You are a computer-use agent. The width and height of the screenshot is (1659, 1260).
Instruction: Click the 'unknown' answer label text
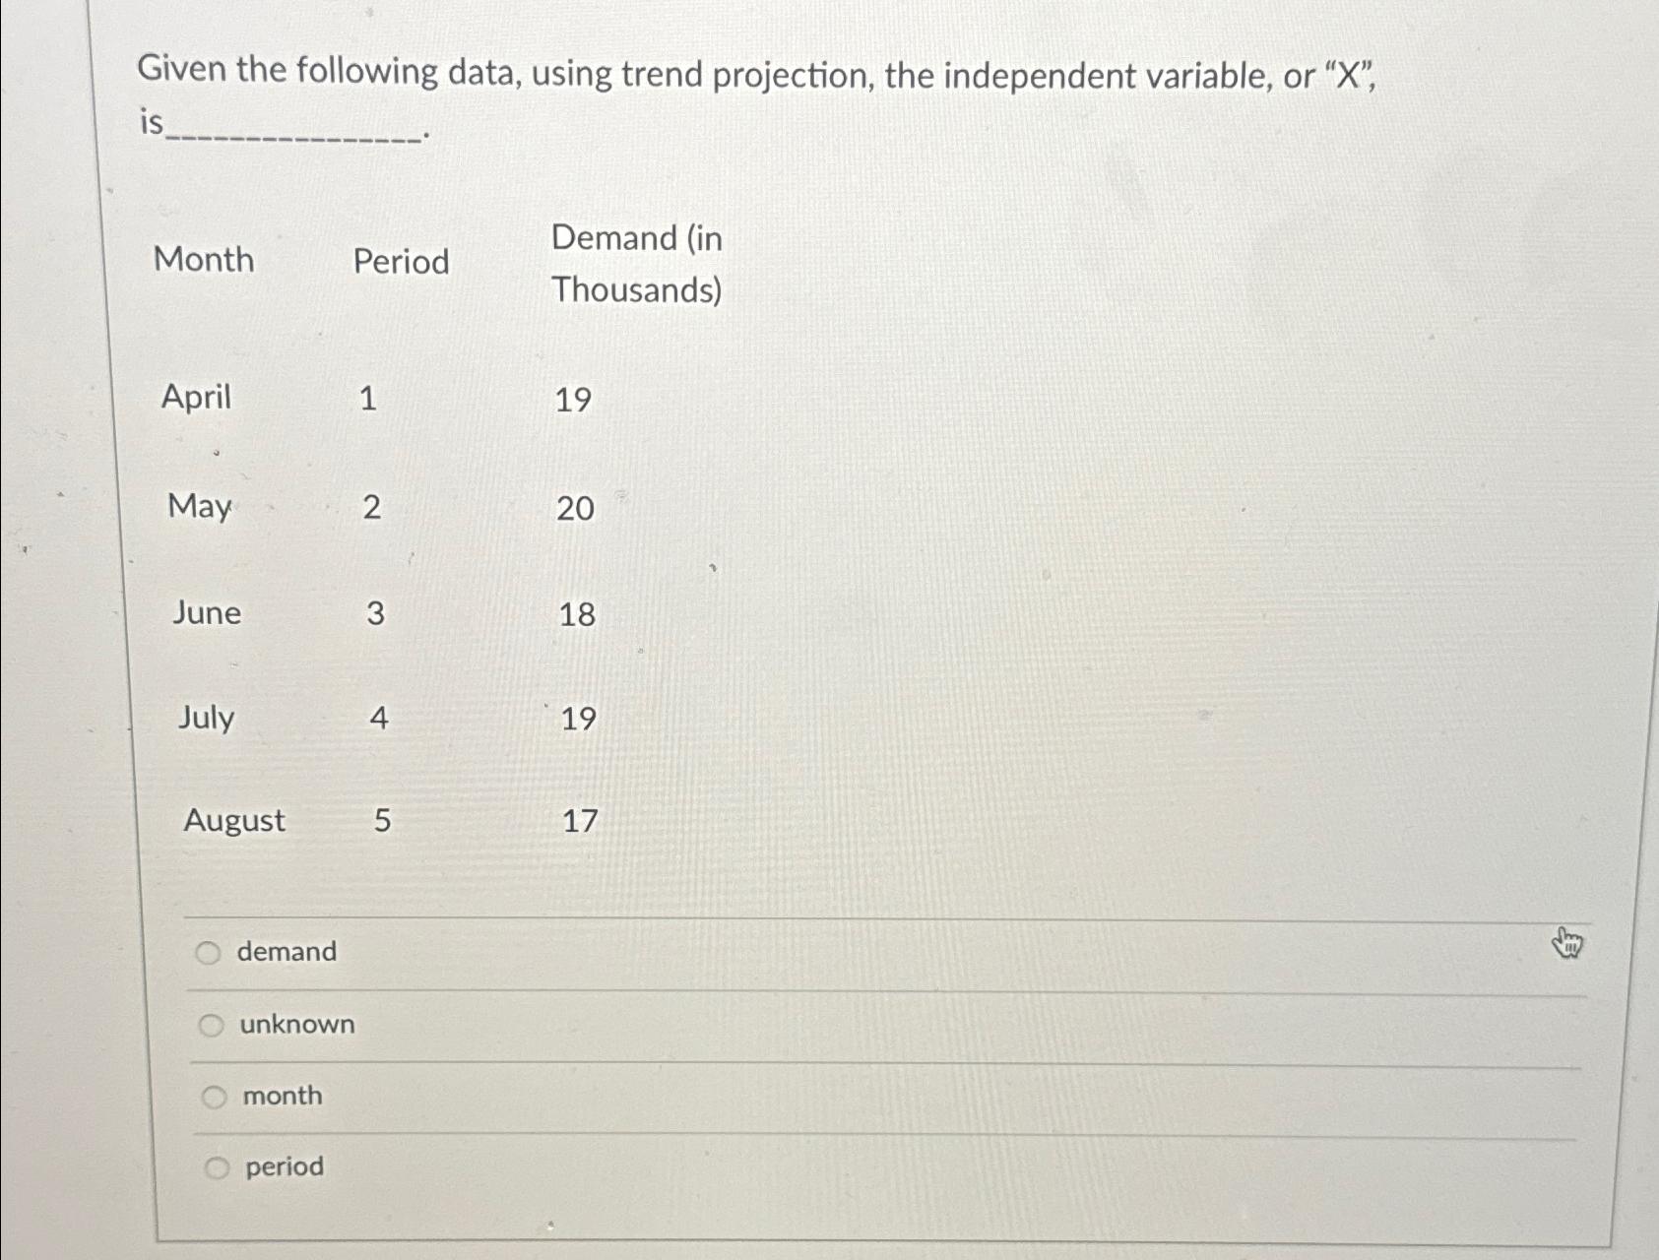pyautogui.click(x=297, y=1024)
